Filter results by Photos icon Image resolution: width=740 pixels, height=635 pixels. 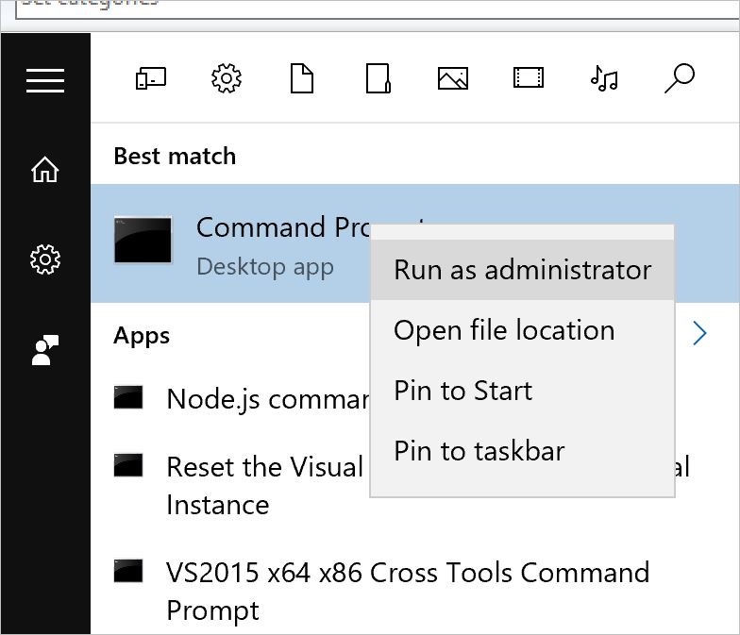tap(453, 78)
